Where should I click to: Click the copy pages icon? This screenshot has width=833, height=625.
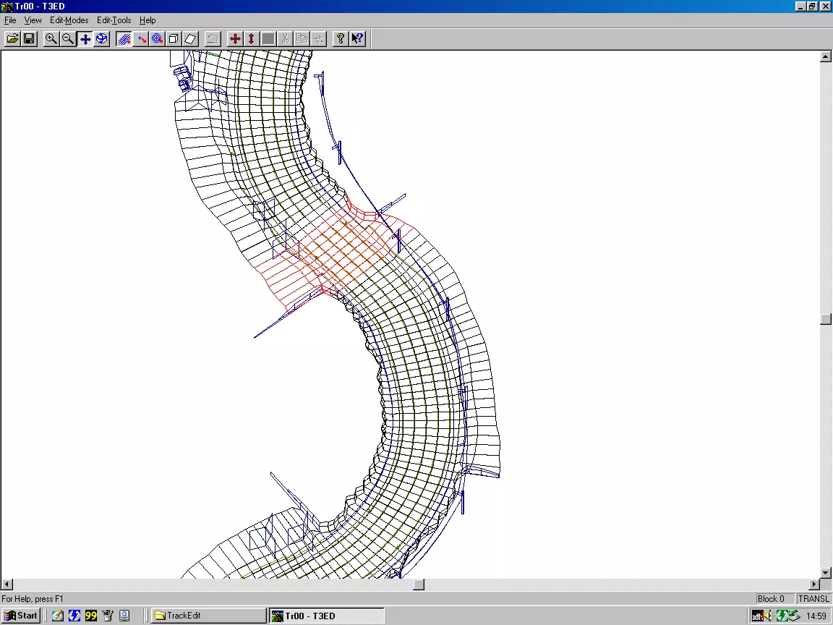pyautogui.click(x=302, y=39)
